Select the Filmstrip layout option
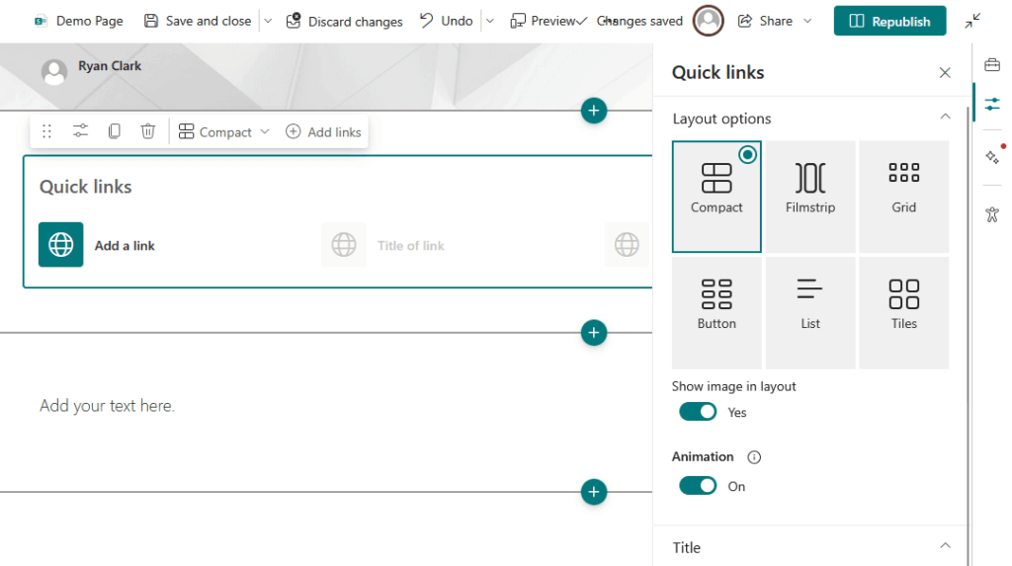Screen dimensions: 1012x566 pos(810,197)
